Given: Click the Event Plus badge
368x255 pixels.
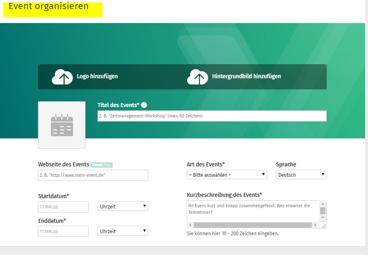Looking at the screenshot, I should [102, 165].
